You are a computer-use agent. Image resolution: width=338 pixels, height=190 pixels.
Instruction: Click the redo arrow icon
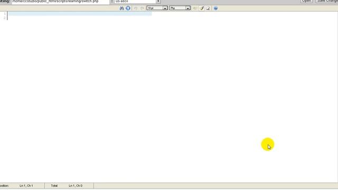(x=142, y=8)
